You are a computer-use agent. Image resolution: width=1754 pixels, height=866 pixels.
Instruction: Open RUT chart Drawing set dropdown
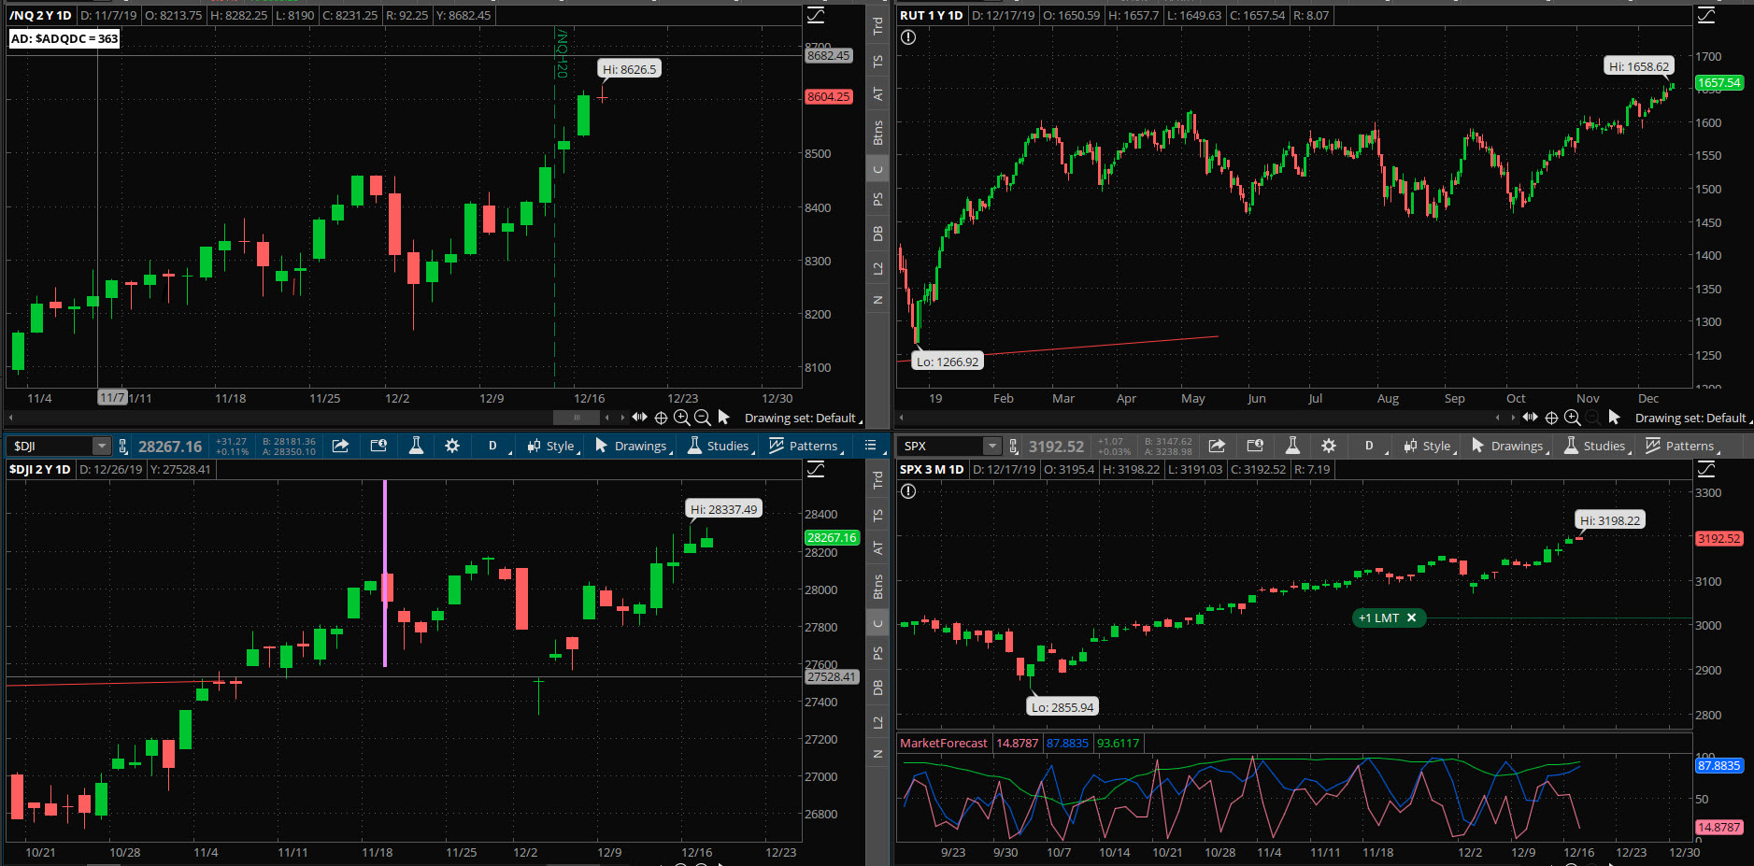[1693, 418]
